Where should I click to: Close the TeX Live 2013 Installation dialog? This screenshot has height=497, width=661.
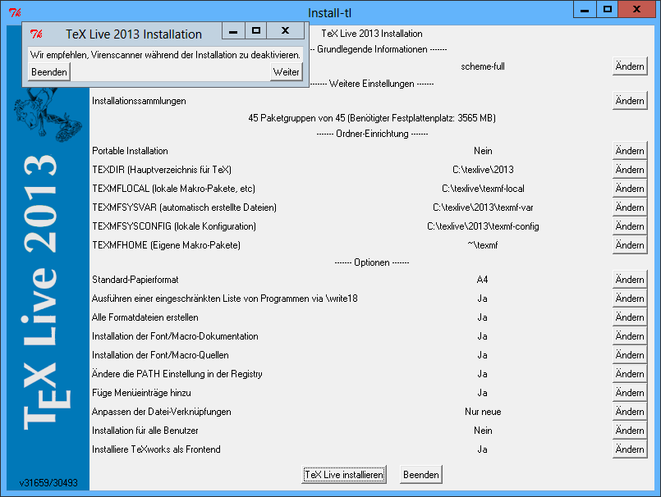[x=286, y=31]
